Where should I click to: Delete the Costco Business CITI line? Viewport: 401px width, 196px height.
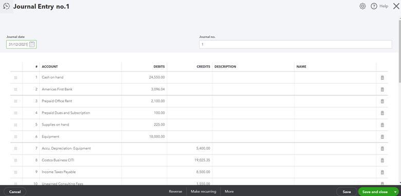382,160
